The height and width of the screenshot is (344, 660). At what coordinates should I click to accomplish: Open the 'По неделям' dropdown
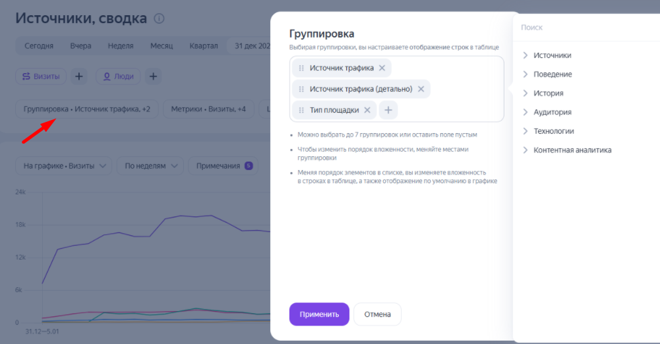click(150, 166)
